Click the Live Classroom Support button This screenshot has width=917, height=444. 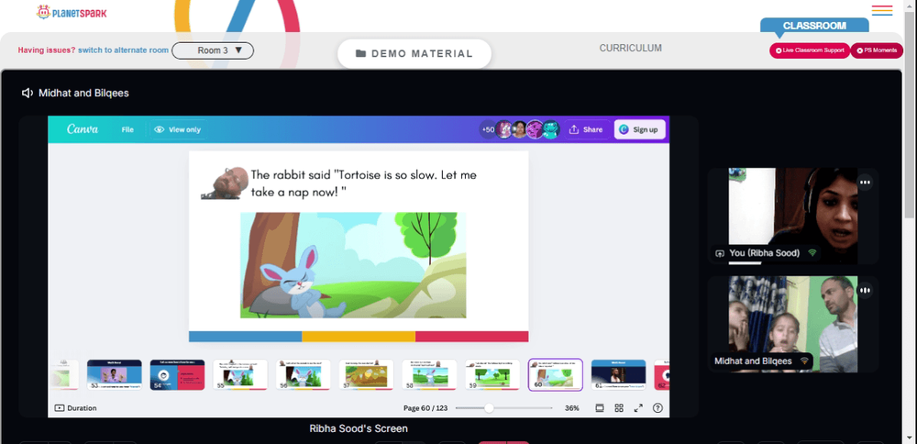(810, 50)
